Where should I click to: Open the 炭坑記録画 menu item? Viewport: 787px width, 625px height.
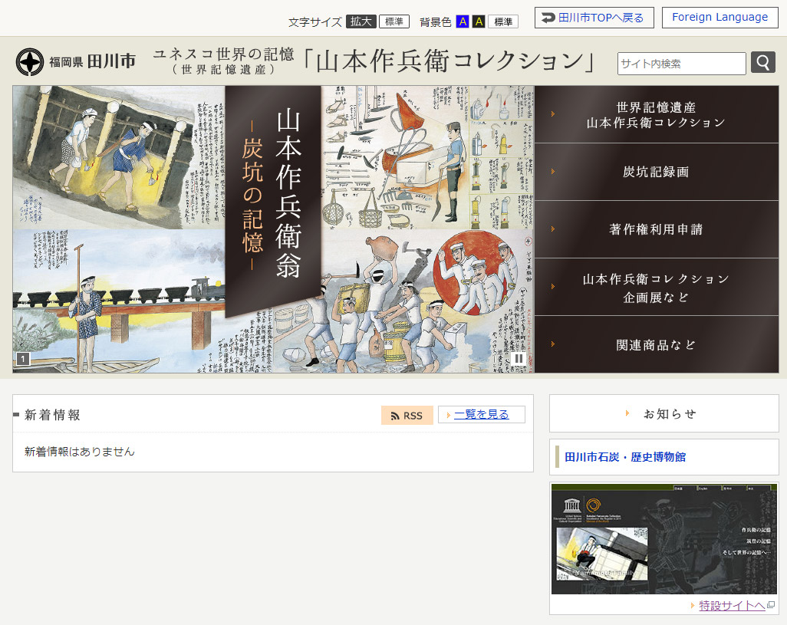click(657, 172)
